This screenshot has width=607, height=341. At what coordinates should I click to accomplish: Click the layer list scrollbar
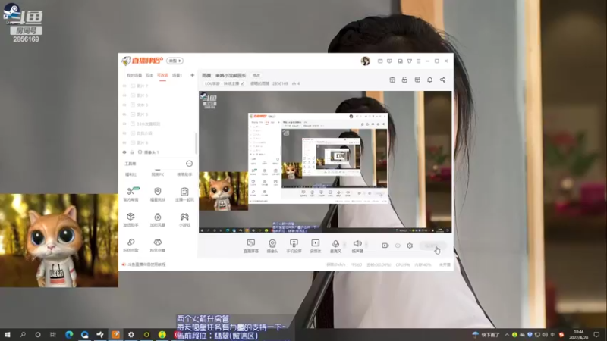click(x=196, y=142)
